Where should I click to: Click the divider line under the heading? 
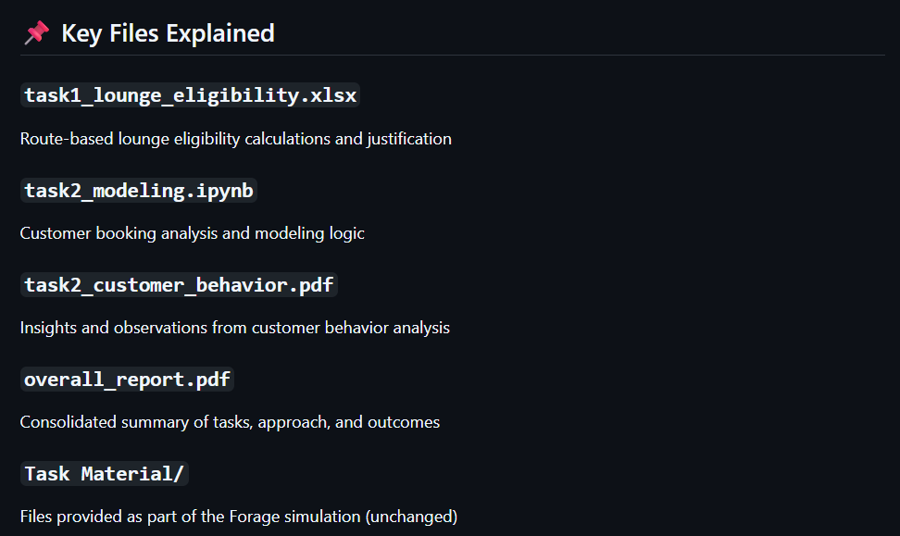452,56
